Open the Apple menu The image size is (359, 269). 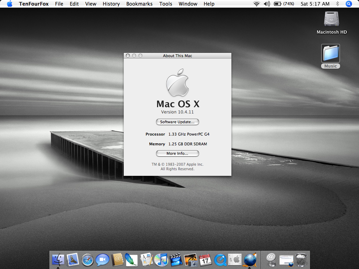pyautogui.click(x=9, y=4)
